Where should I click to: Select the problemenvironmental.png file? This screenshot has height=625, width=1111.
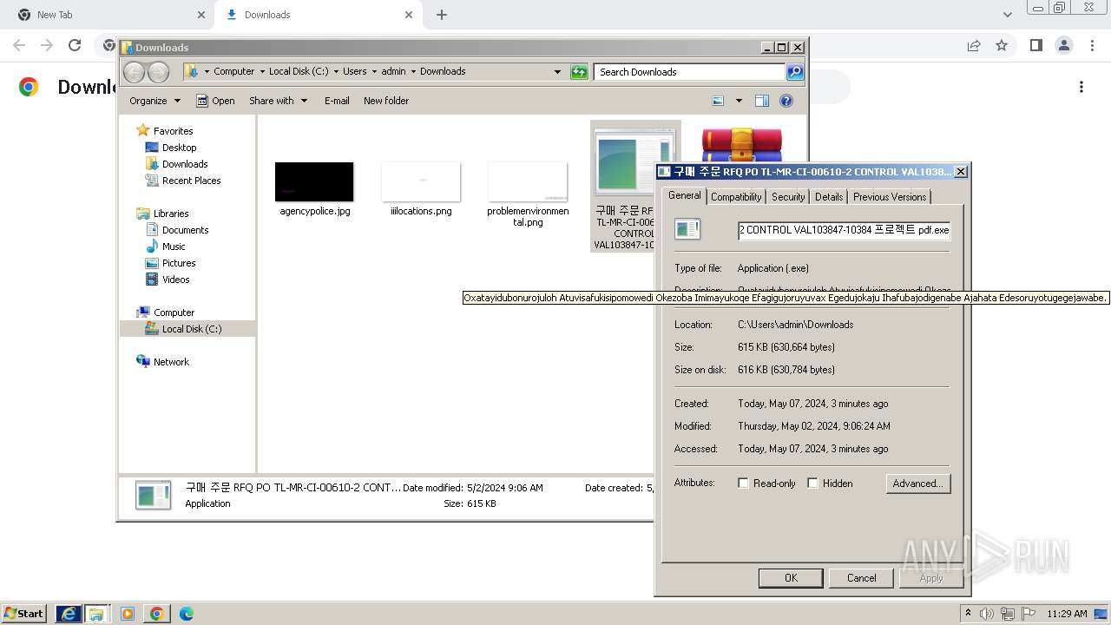[528, 194]
